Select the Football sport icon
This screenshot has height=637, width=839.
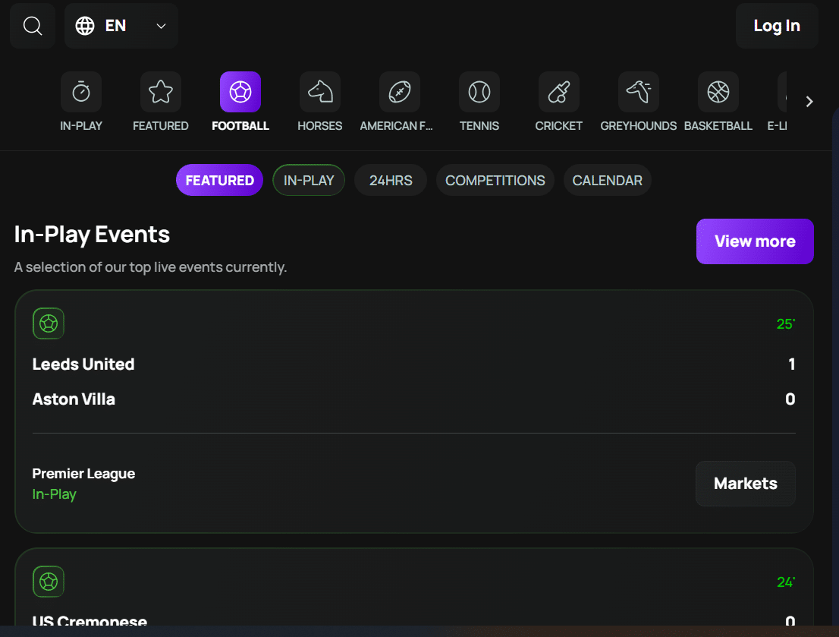240,92
